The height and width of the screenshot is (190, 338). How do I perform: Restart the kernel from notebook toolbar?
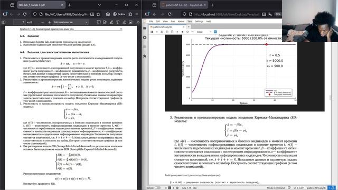[187, 32]
